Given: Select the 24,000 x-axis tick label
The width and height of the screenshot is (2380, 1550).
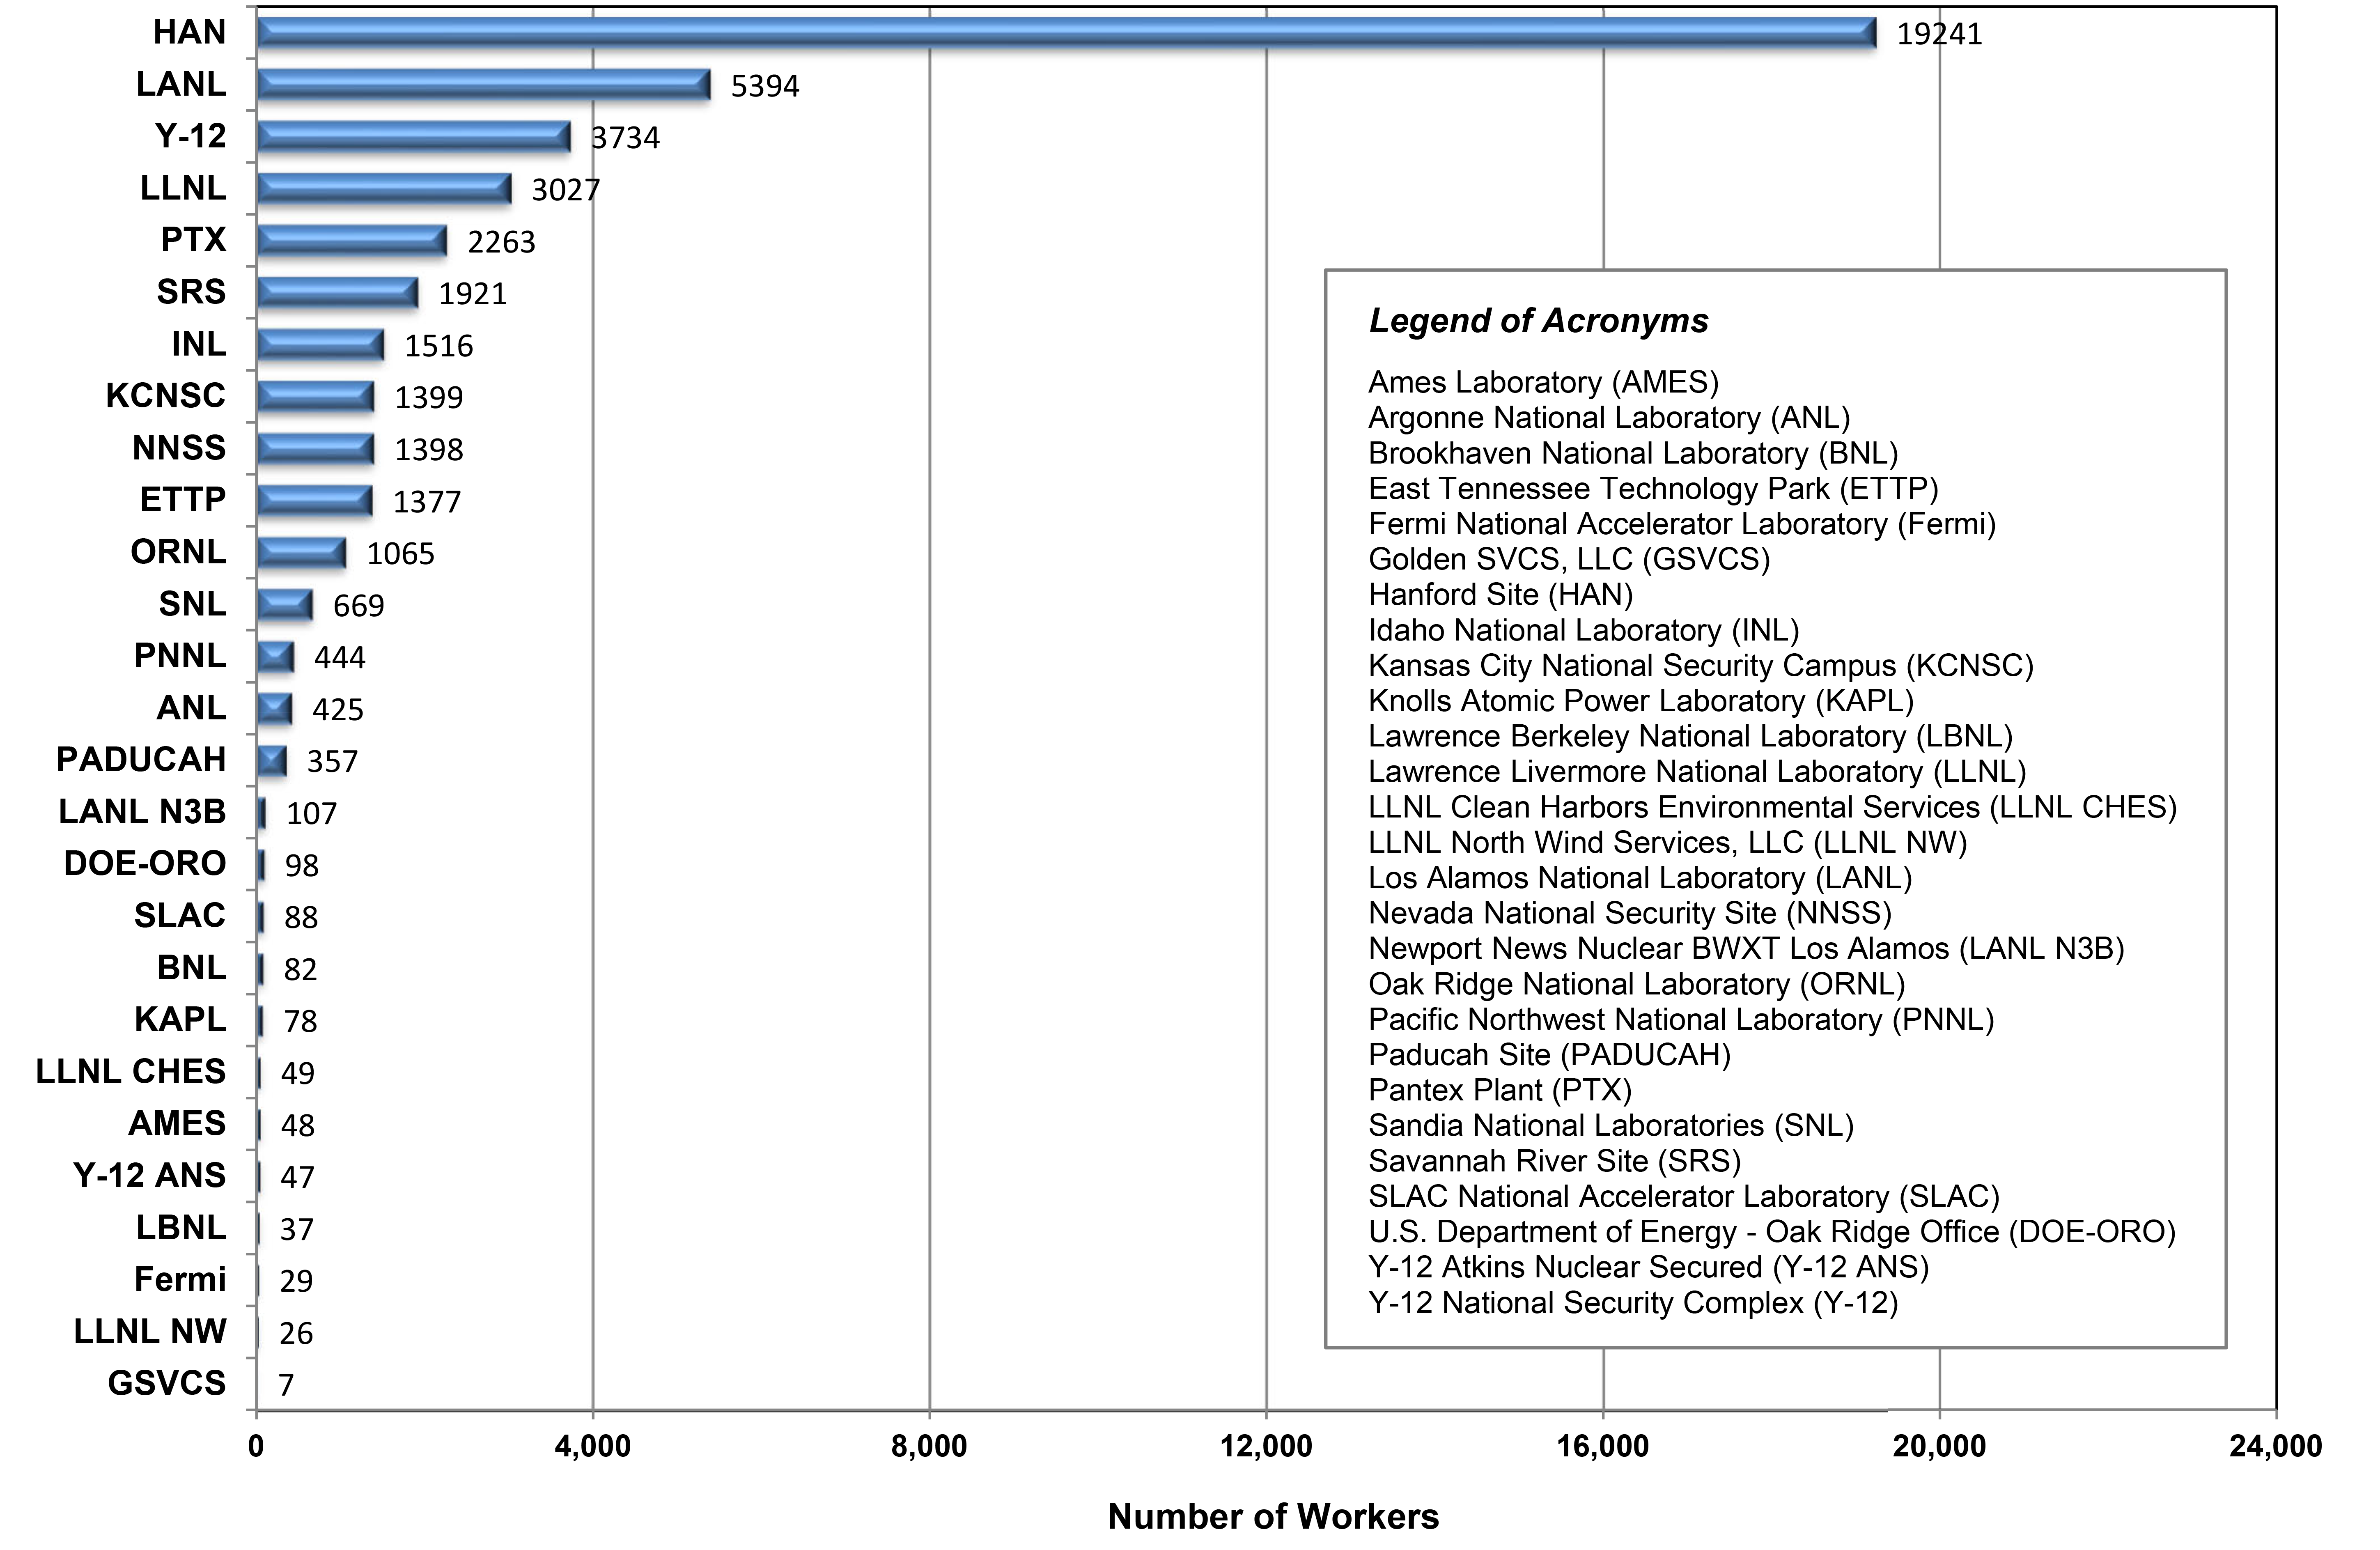Looking at the screenshot, I should tap(2276, 1447).
